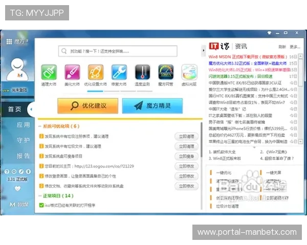
Task: Click 更多 in the news panel
Action: [x=295, y=46]
